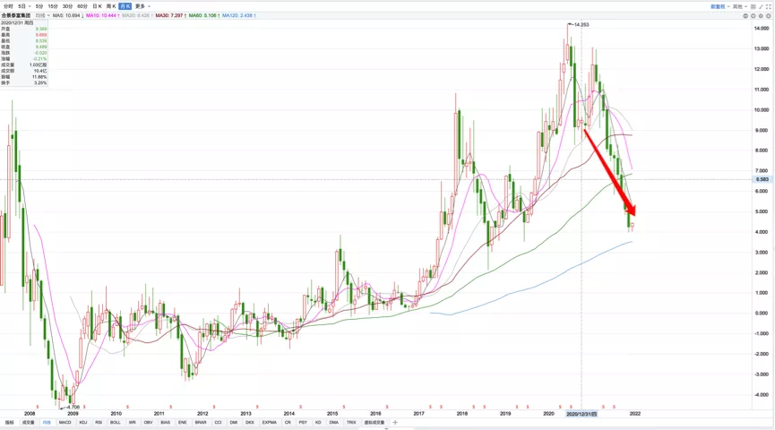Viewport: 775px width, 430px height.
Task: Toggle the MA60 line label
Action: (x=204, y=16)
